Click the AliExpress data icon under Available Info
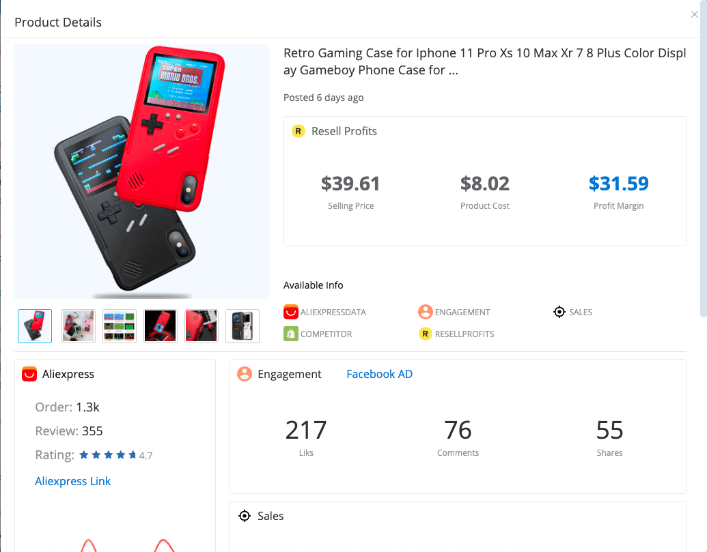 click(291, 312)
